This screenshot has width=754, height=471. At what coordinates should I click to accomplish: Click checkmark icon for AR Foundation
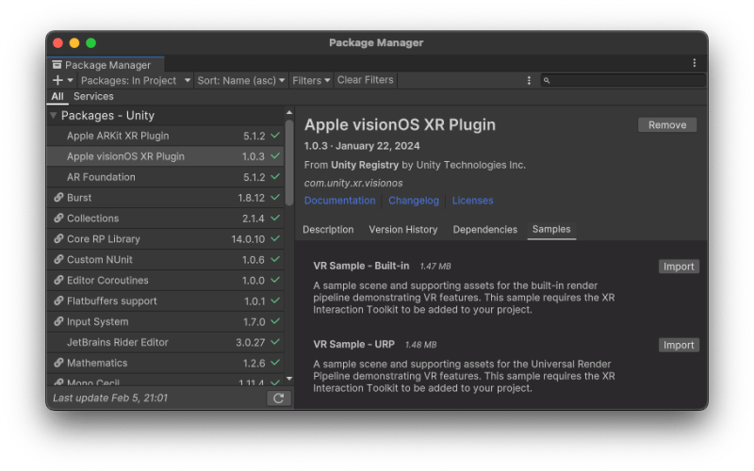tap(275, 177)
